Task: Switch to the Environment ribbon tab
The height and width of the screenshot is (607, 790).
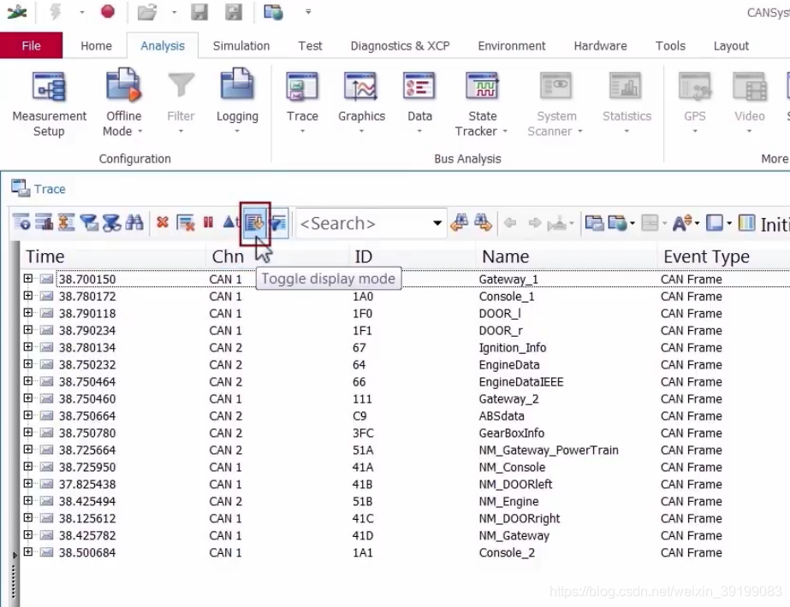Action: point(511,46)
